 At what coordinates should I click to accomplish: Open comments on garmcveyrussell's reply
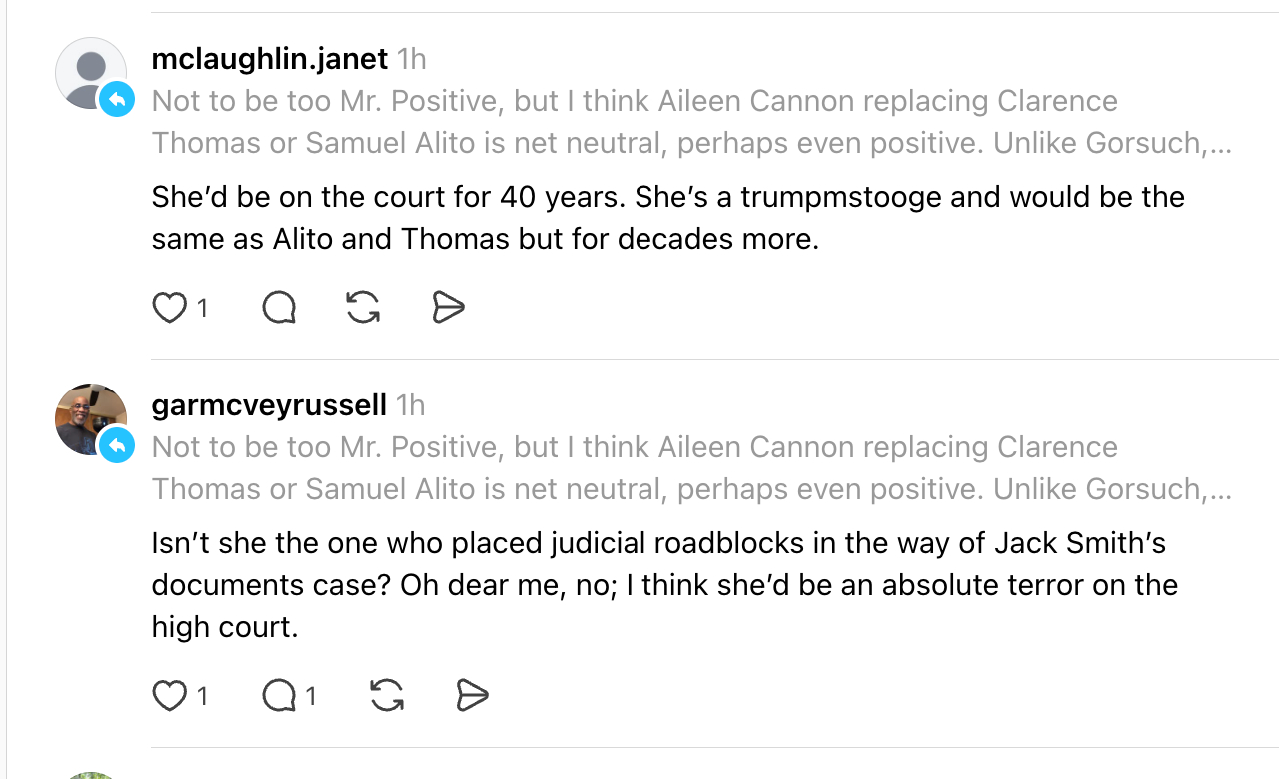[x=279, y=694]
